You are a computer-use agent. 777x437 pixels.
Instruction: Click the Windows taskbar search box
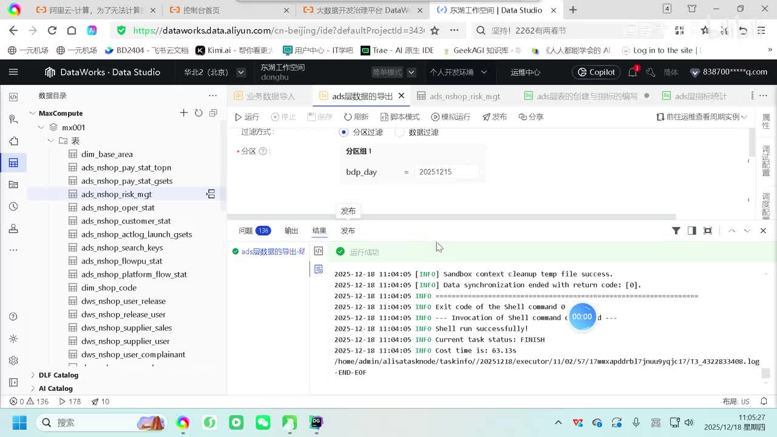pyautogui.click(x=102, y=422)
